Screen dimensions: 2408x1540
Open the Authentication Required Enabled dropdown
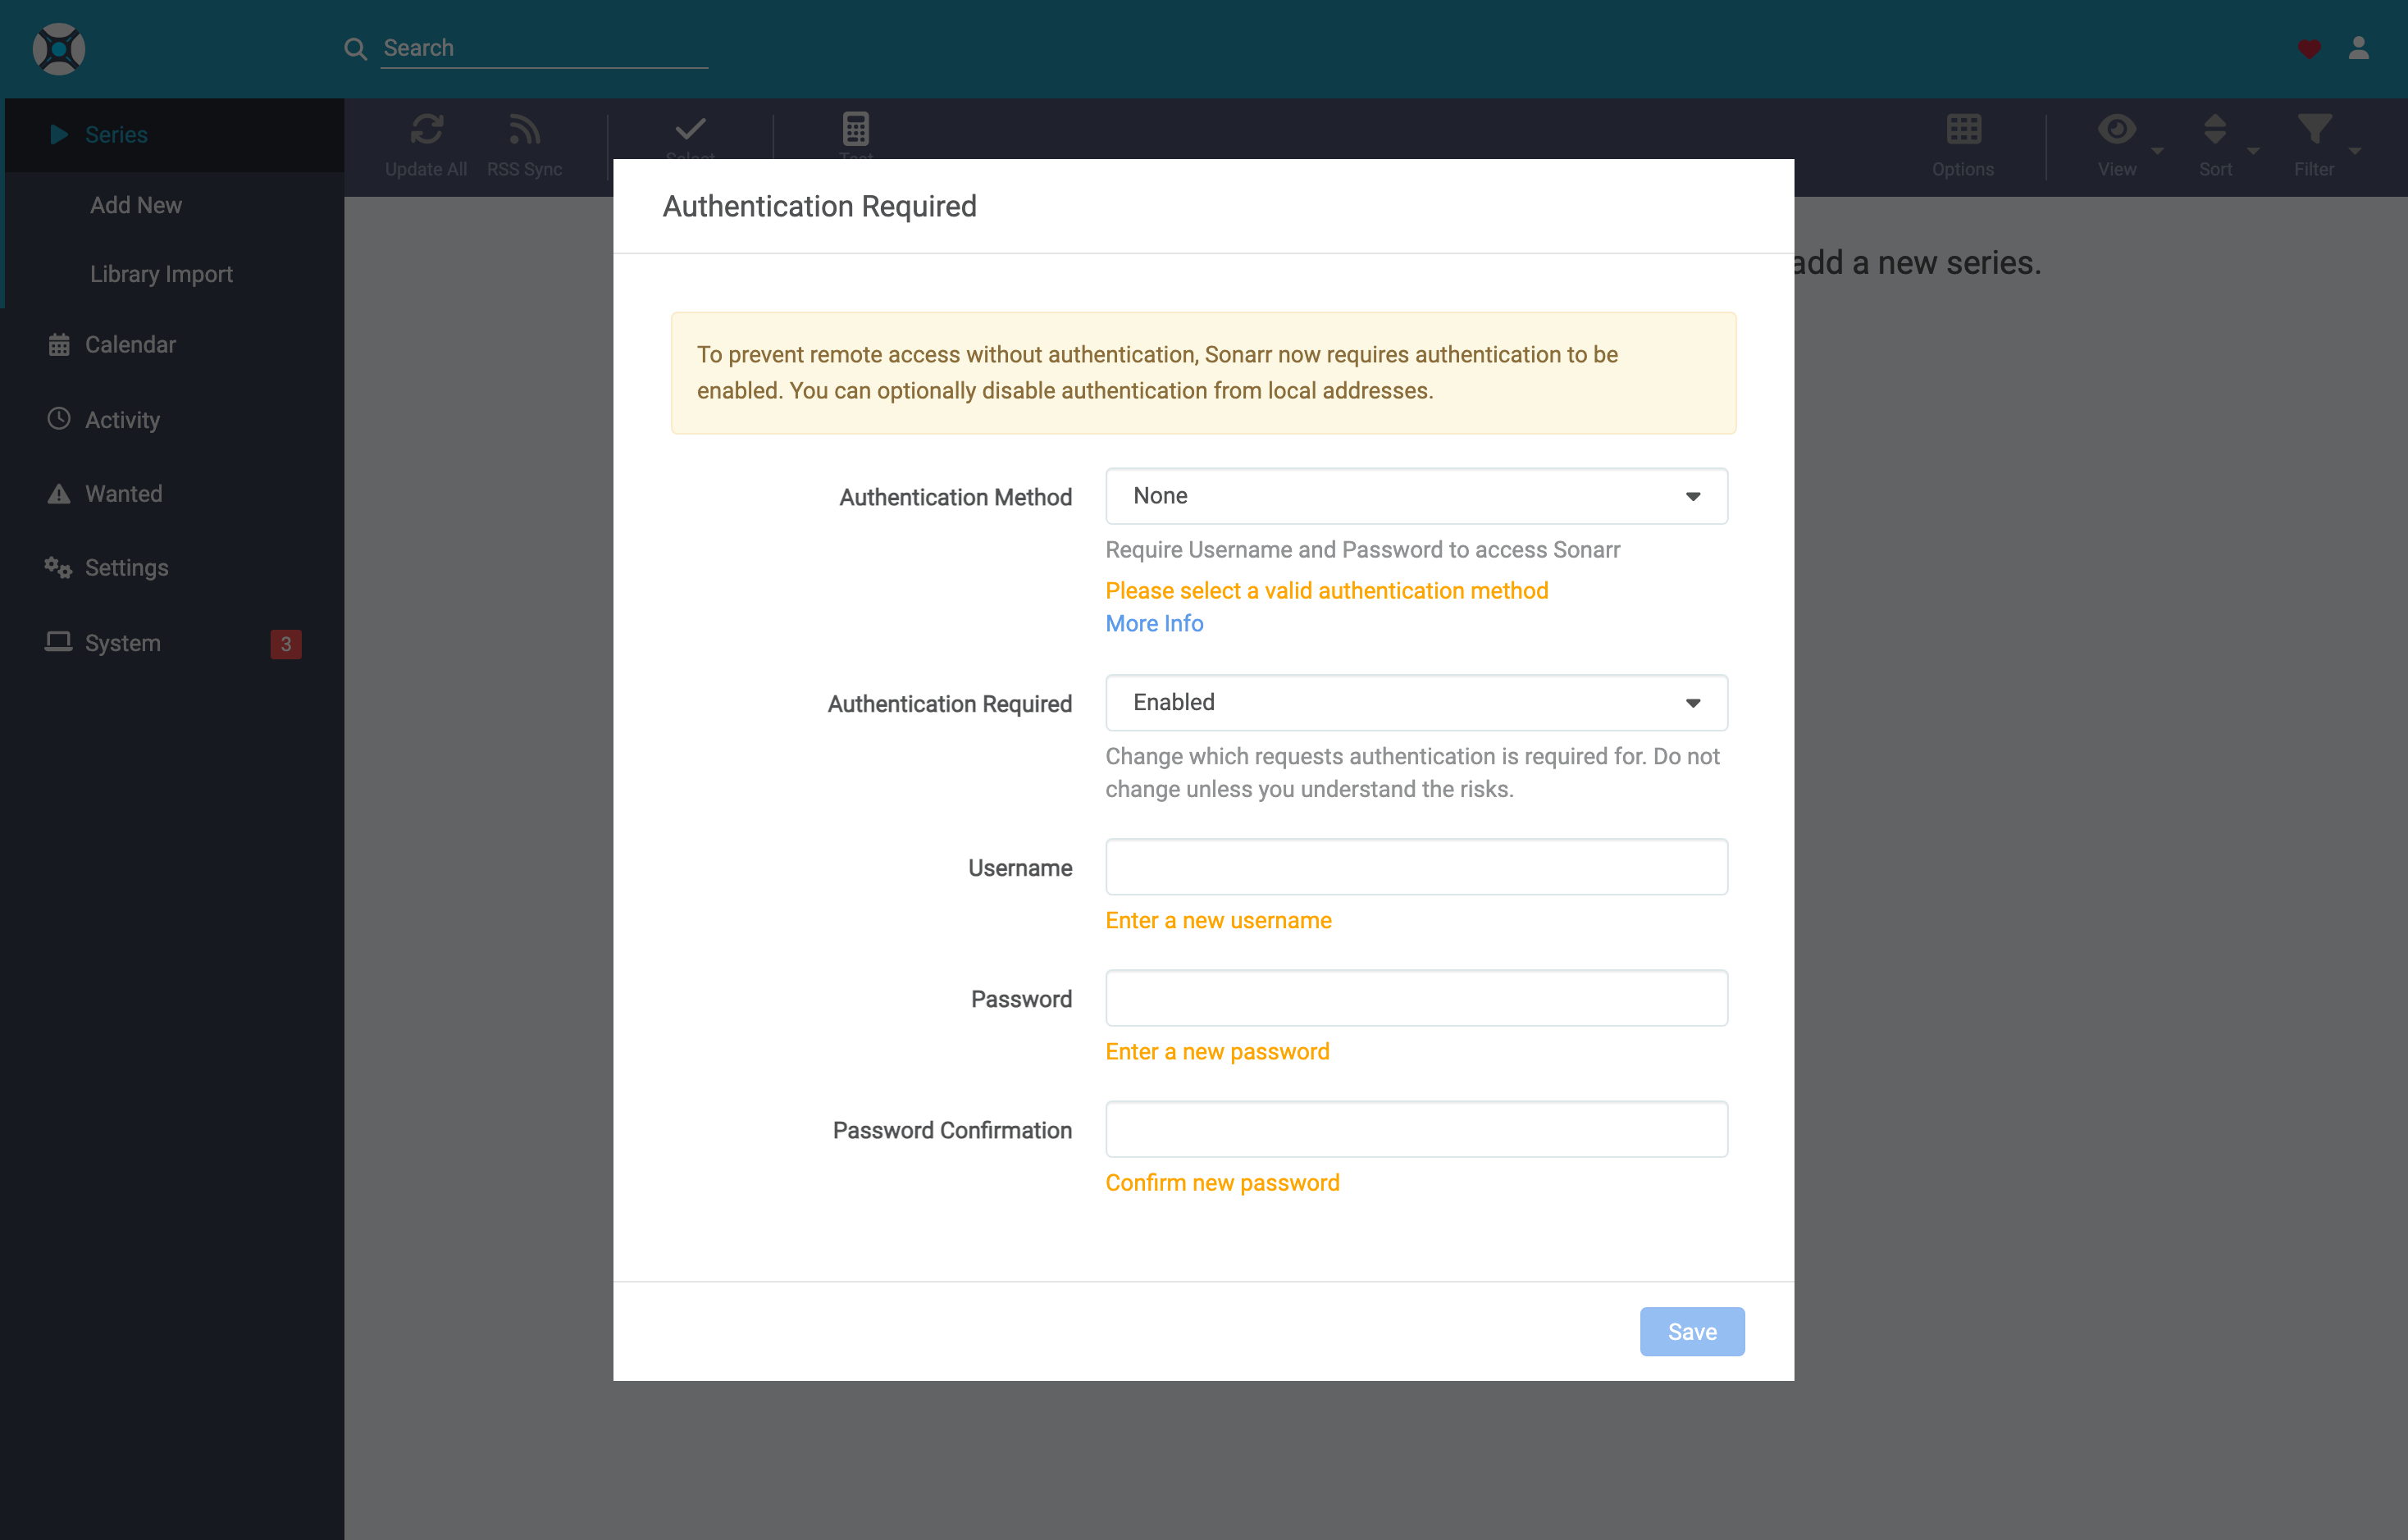click(1416, 703)
